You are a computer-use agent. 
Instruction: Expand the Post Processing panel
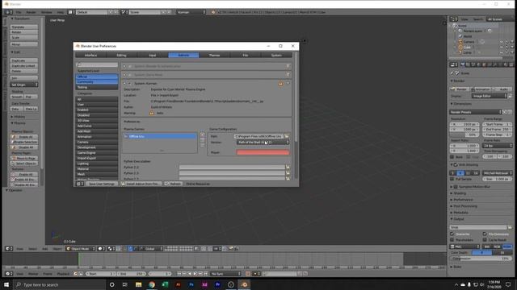click(465, 206)
